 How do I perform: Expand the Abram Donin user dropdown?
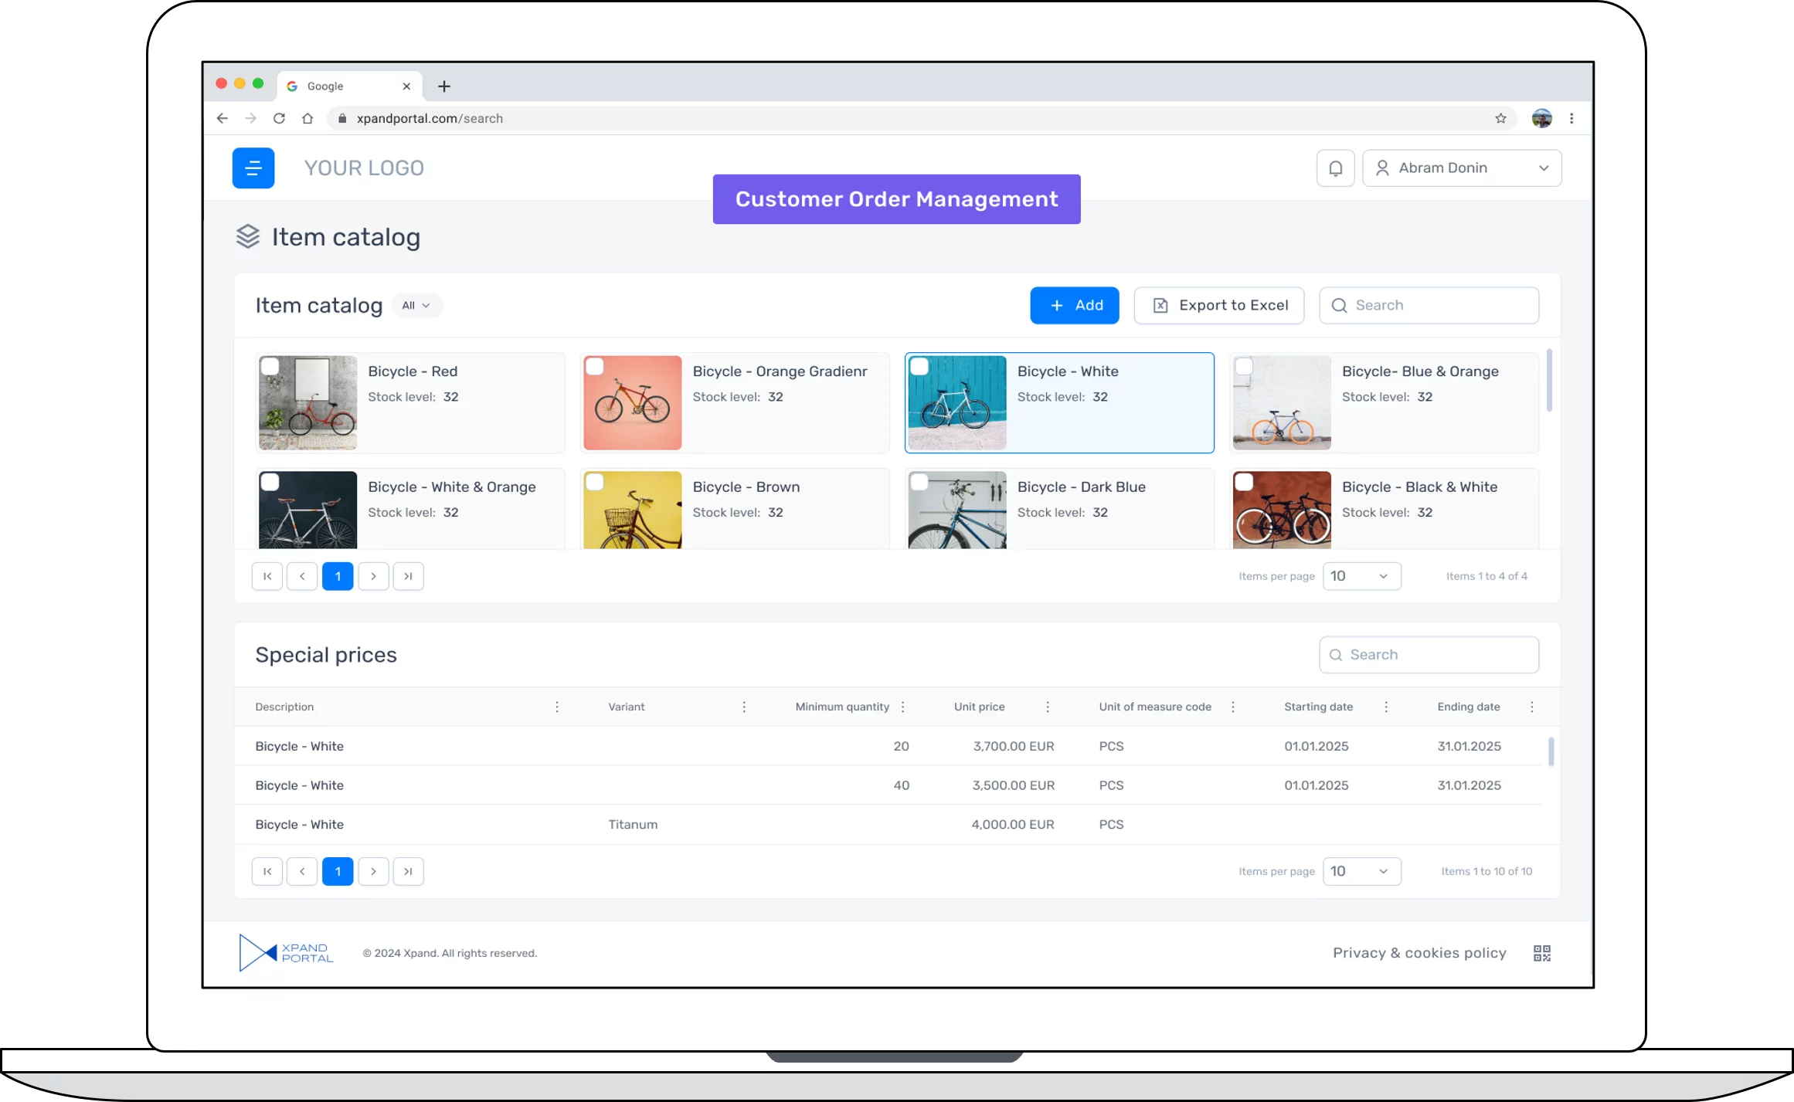[x=1462, y=168]
